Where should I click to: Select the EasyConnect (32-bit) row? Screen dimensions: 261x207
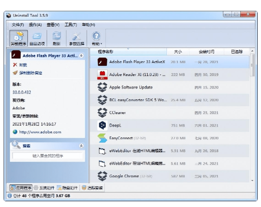click(170, 138)
